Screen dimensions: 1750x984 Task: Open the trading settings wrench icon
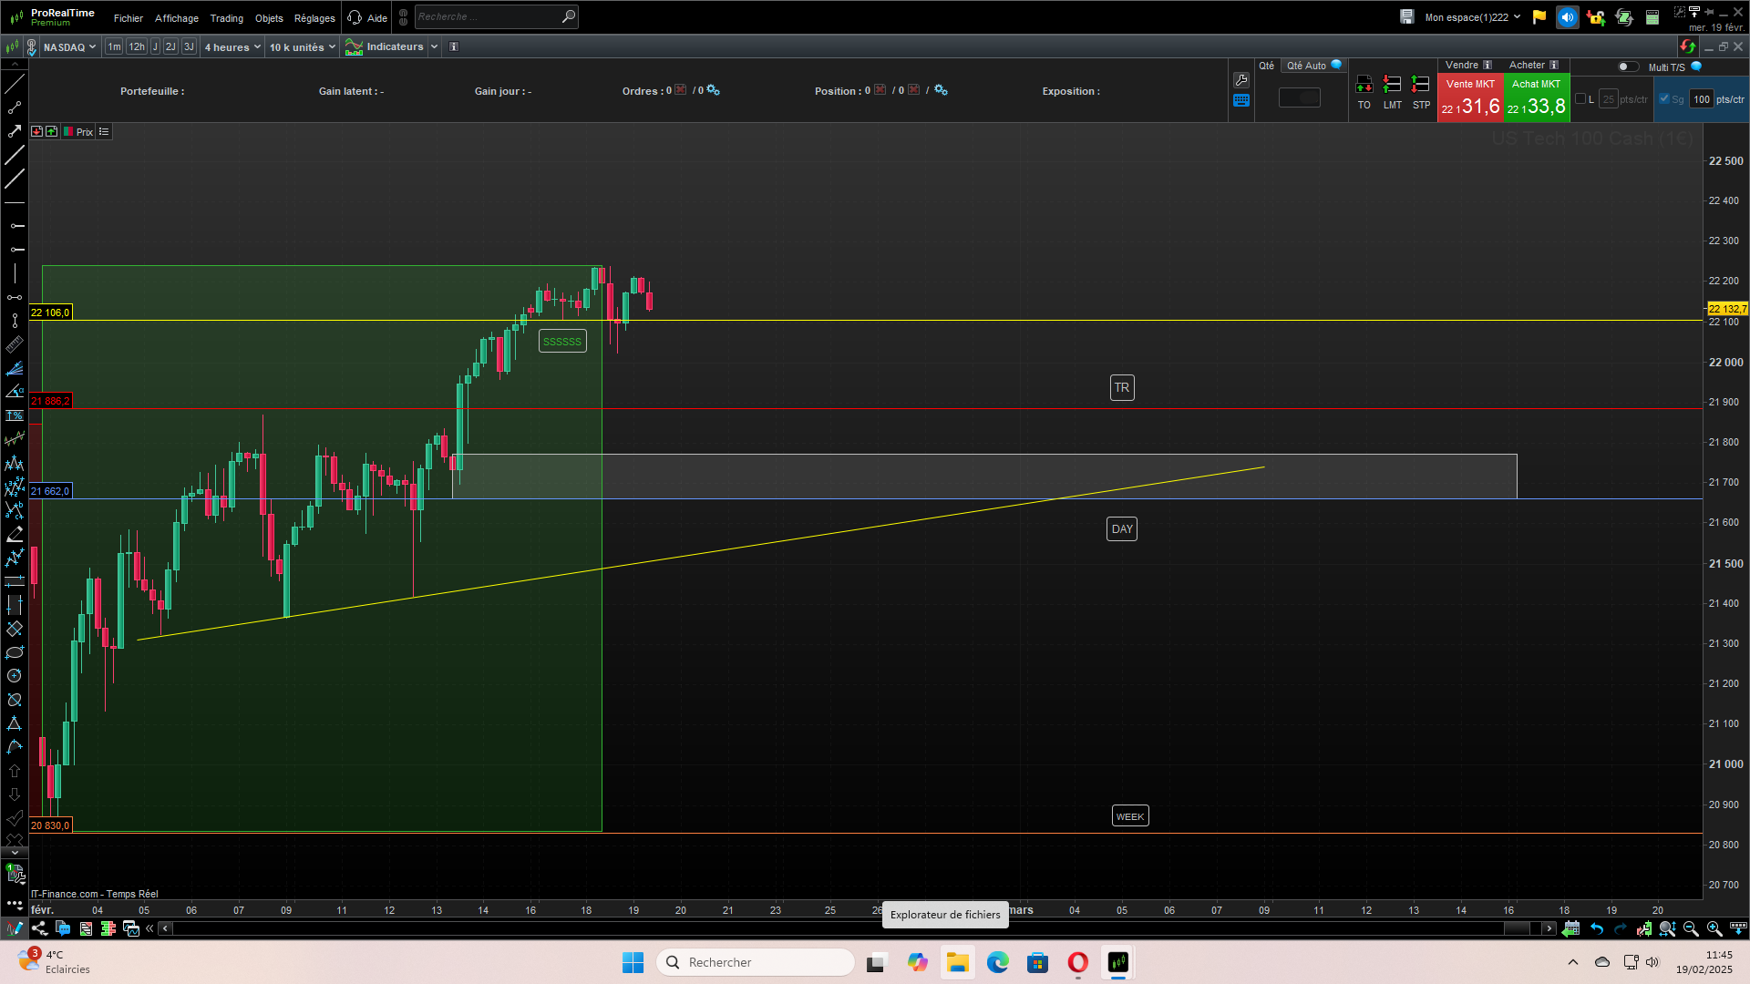pos(1241,80)
